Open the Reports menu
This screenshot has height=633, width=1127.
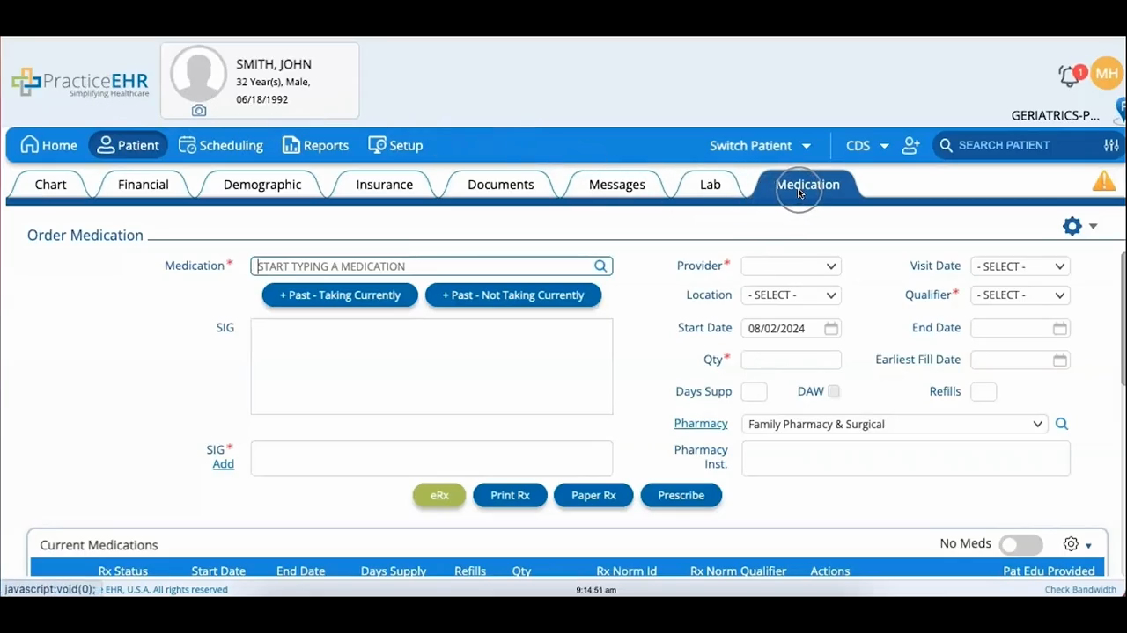click(315, 145)
